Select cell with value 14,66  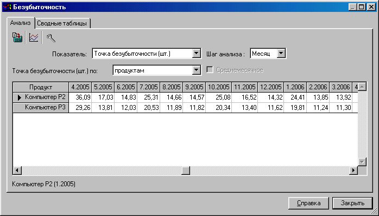(x=171, y=97)
